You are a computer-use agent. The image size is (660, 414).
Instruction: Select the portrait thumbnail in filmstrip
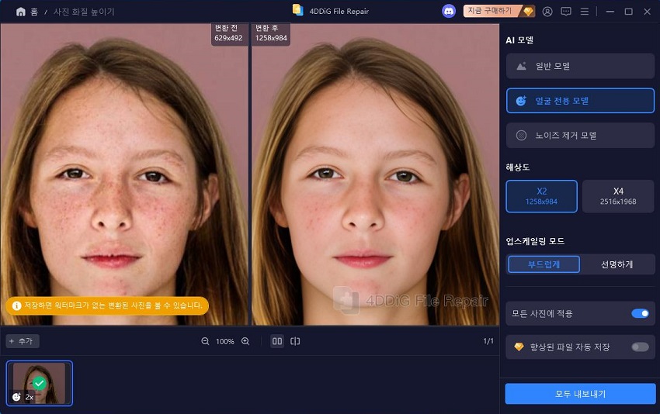coord(39,383)
